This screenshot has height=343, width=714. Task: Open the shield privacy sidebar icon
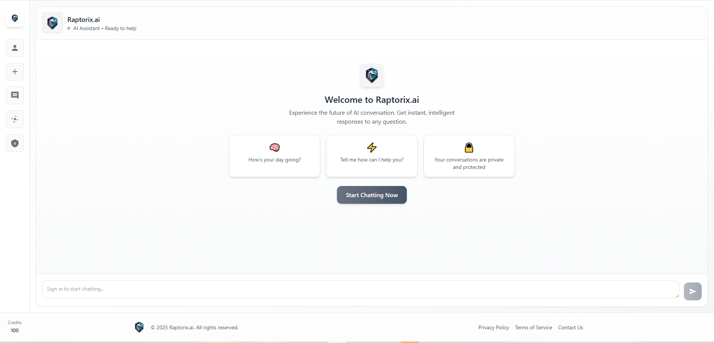click(x=15, y=143)
